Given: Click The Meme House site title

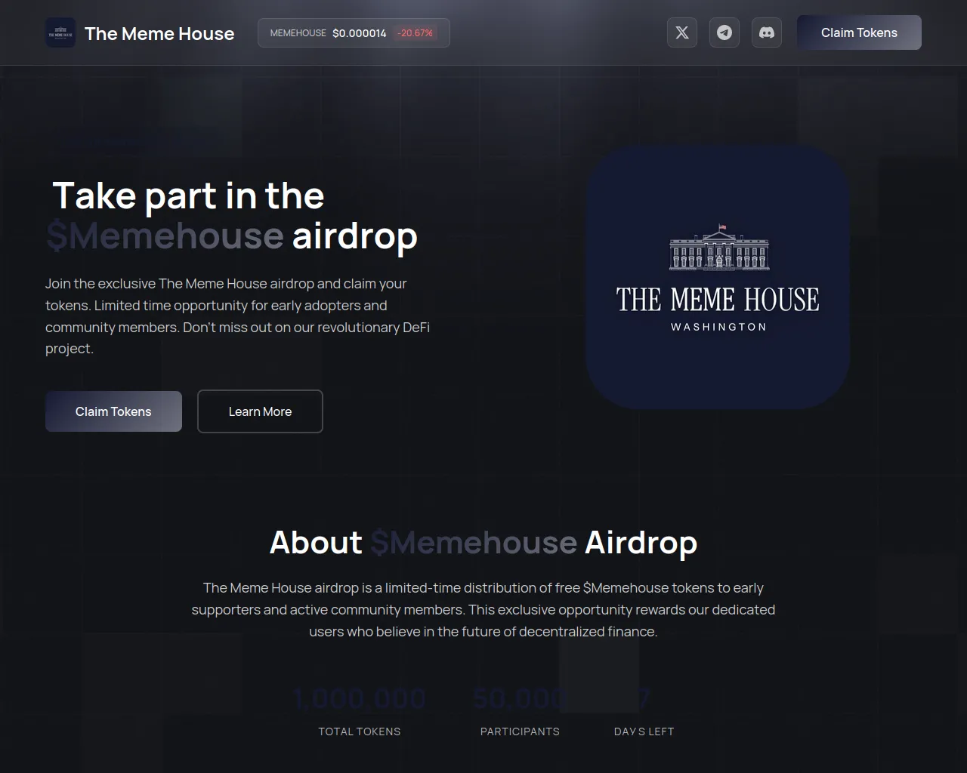Looking at the screenshot, I should [159, 33].
